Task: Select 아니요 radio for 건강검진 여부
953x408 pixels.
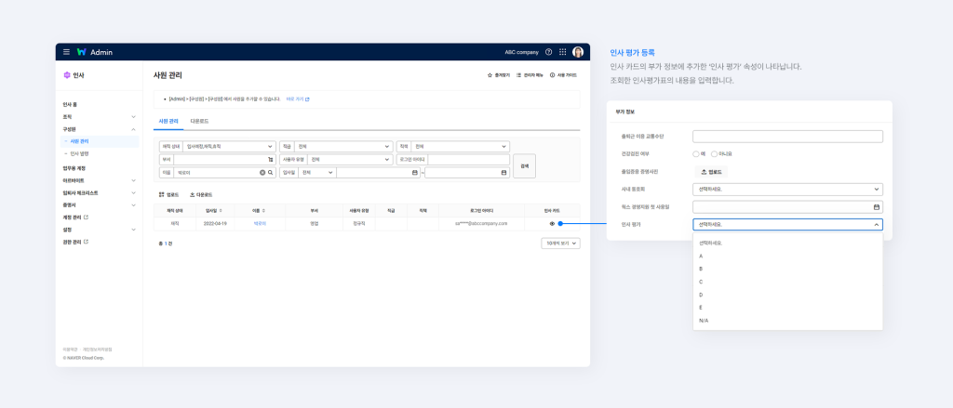Action: (714, 154)
